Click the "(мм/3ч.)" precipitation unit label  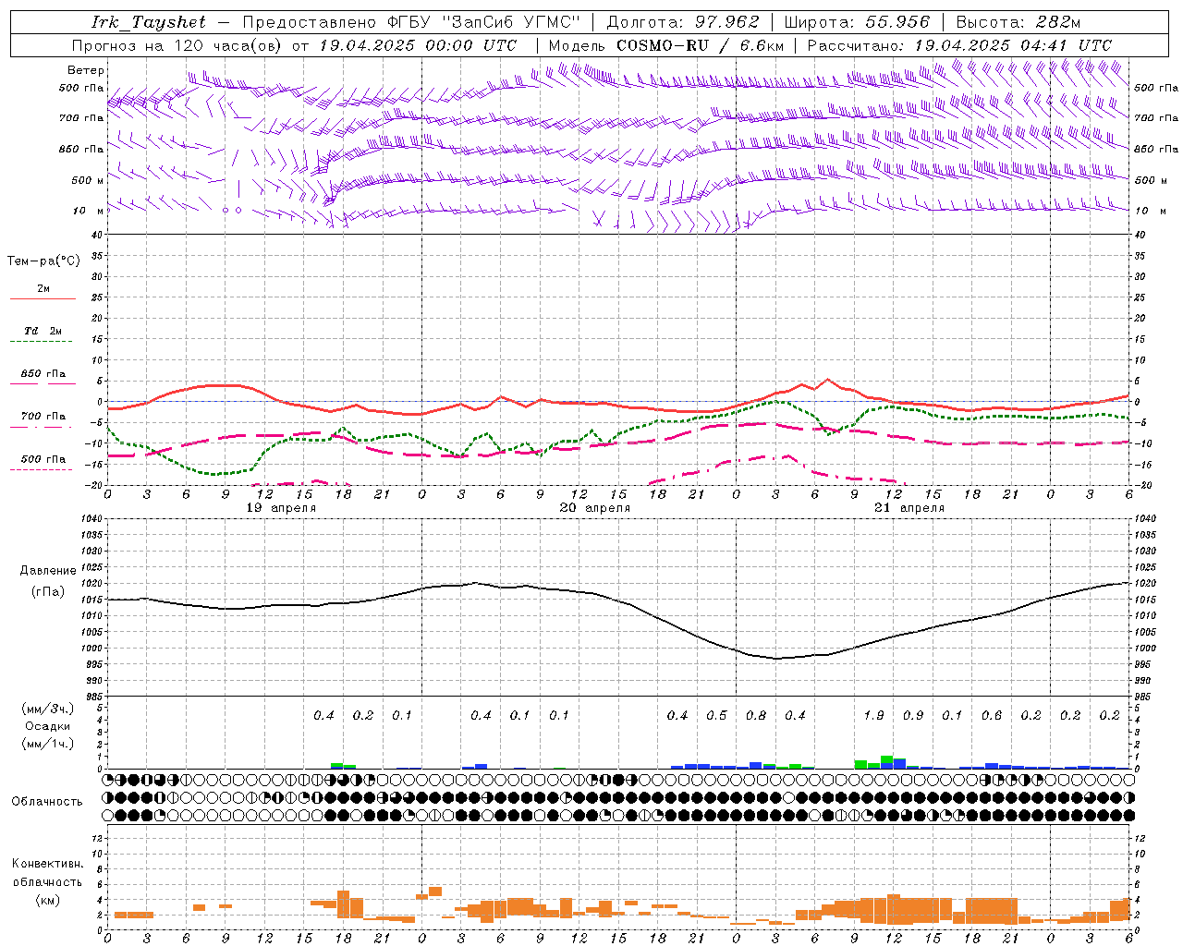tap(48, 709)
